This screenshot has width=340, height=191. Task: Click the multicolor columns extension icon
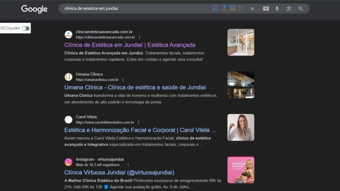click(x=232, y=8)
